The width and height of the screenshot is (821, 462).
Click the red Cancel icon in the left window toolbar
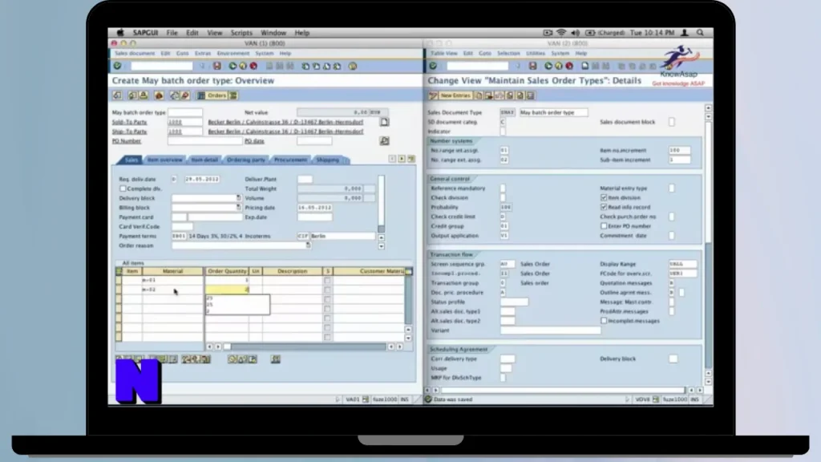[253, 66]
